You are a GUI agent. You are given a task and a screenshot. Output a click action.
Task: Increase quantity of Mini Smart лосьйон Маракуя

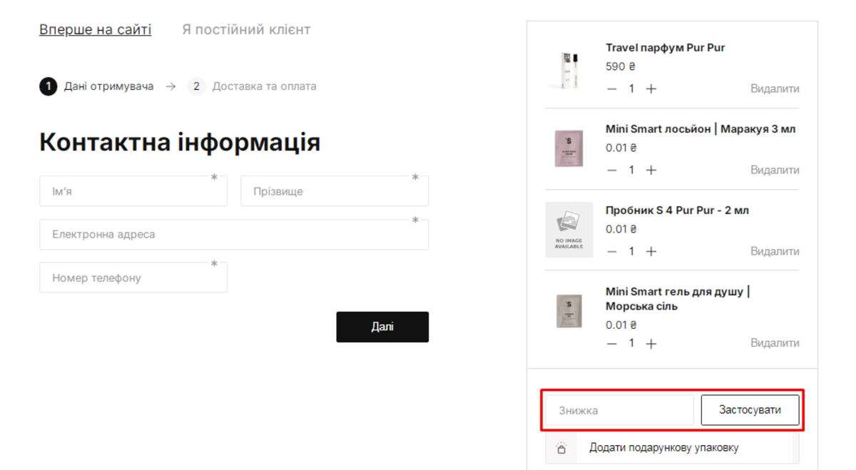pos(651,170)
